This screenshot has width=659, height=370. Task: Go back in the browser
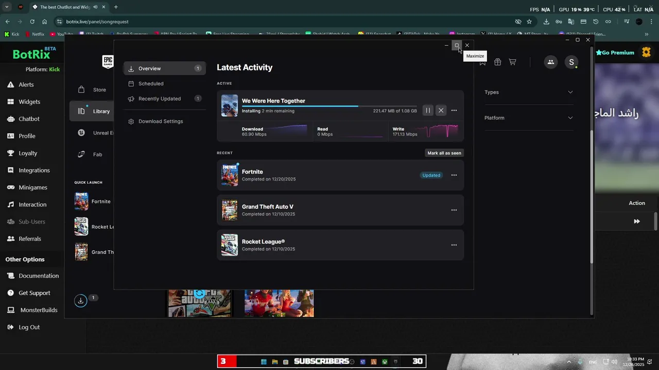[7, 22]
